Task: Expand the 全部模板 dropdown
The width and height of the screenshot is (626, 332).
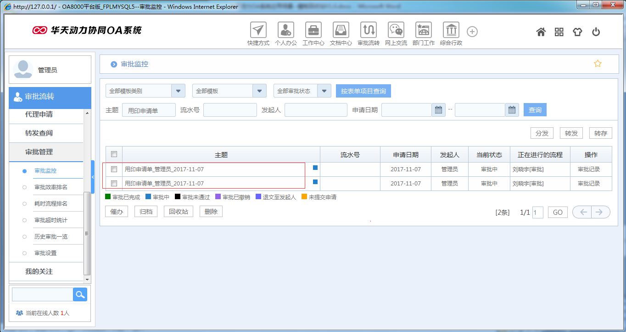Action: [x=260, y=91]
